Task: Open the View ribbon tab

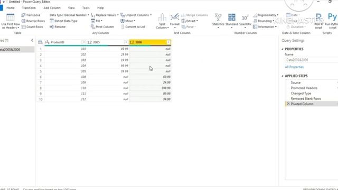Action: (71, 8)
